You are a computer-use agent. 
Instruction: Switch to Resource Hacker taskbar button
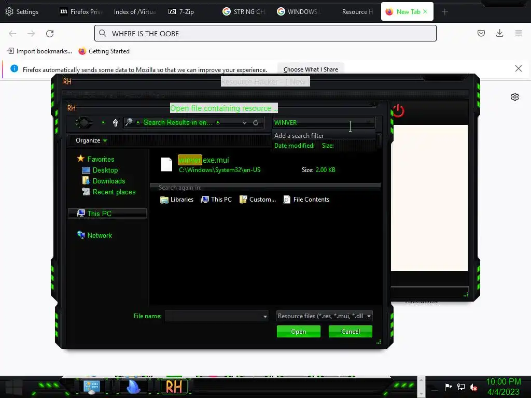point(174,387)
